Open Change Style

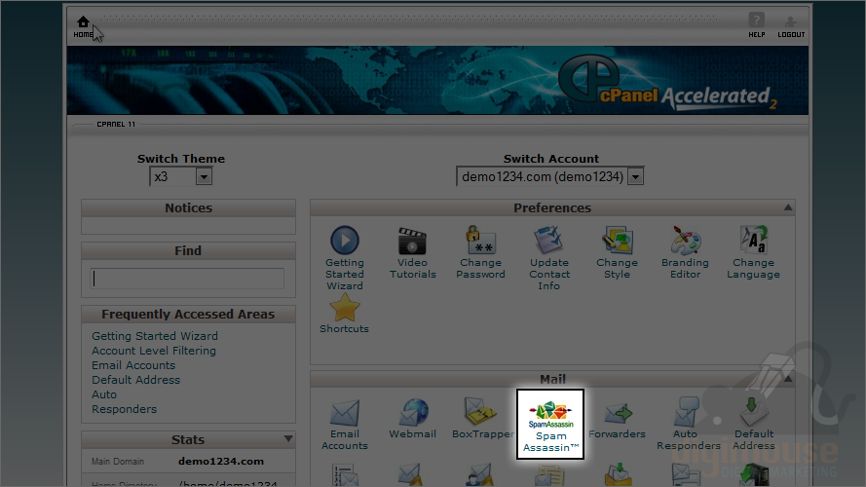click(x=617, y=253)
